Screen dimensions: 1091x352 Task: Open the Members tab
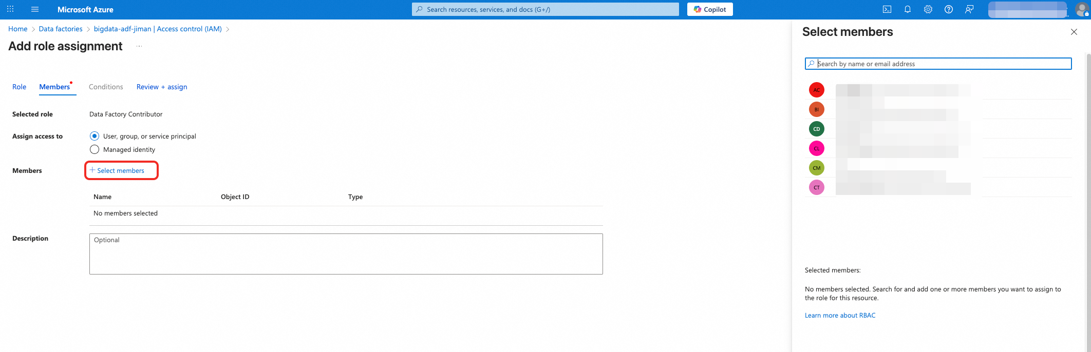[x=54, y=87]
